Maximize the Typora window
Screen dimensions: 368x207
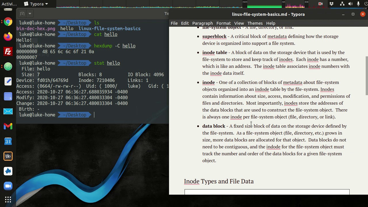[x=353, y=14]
